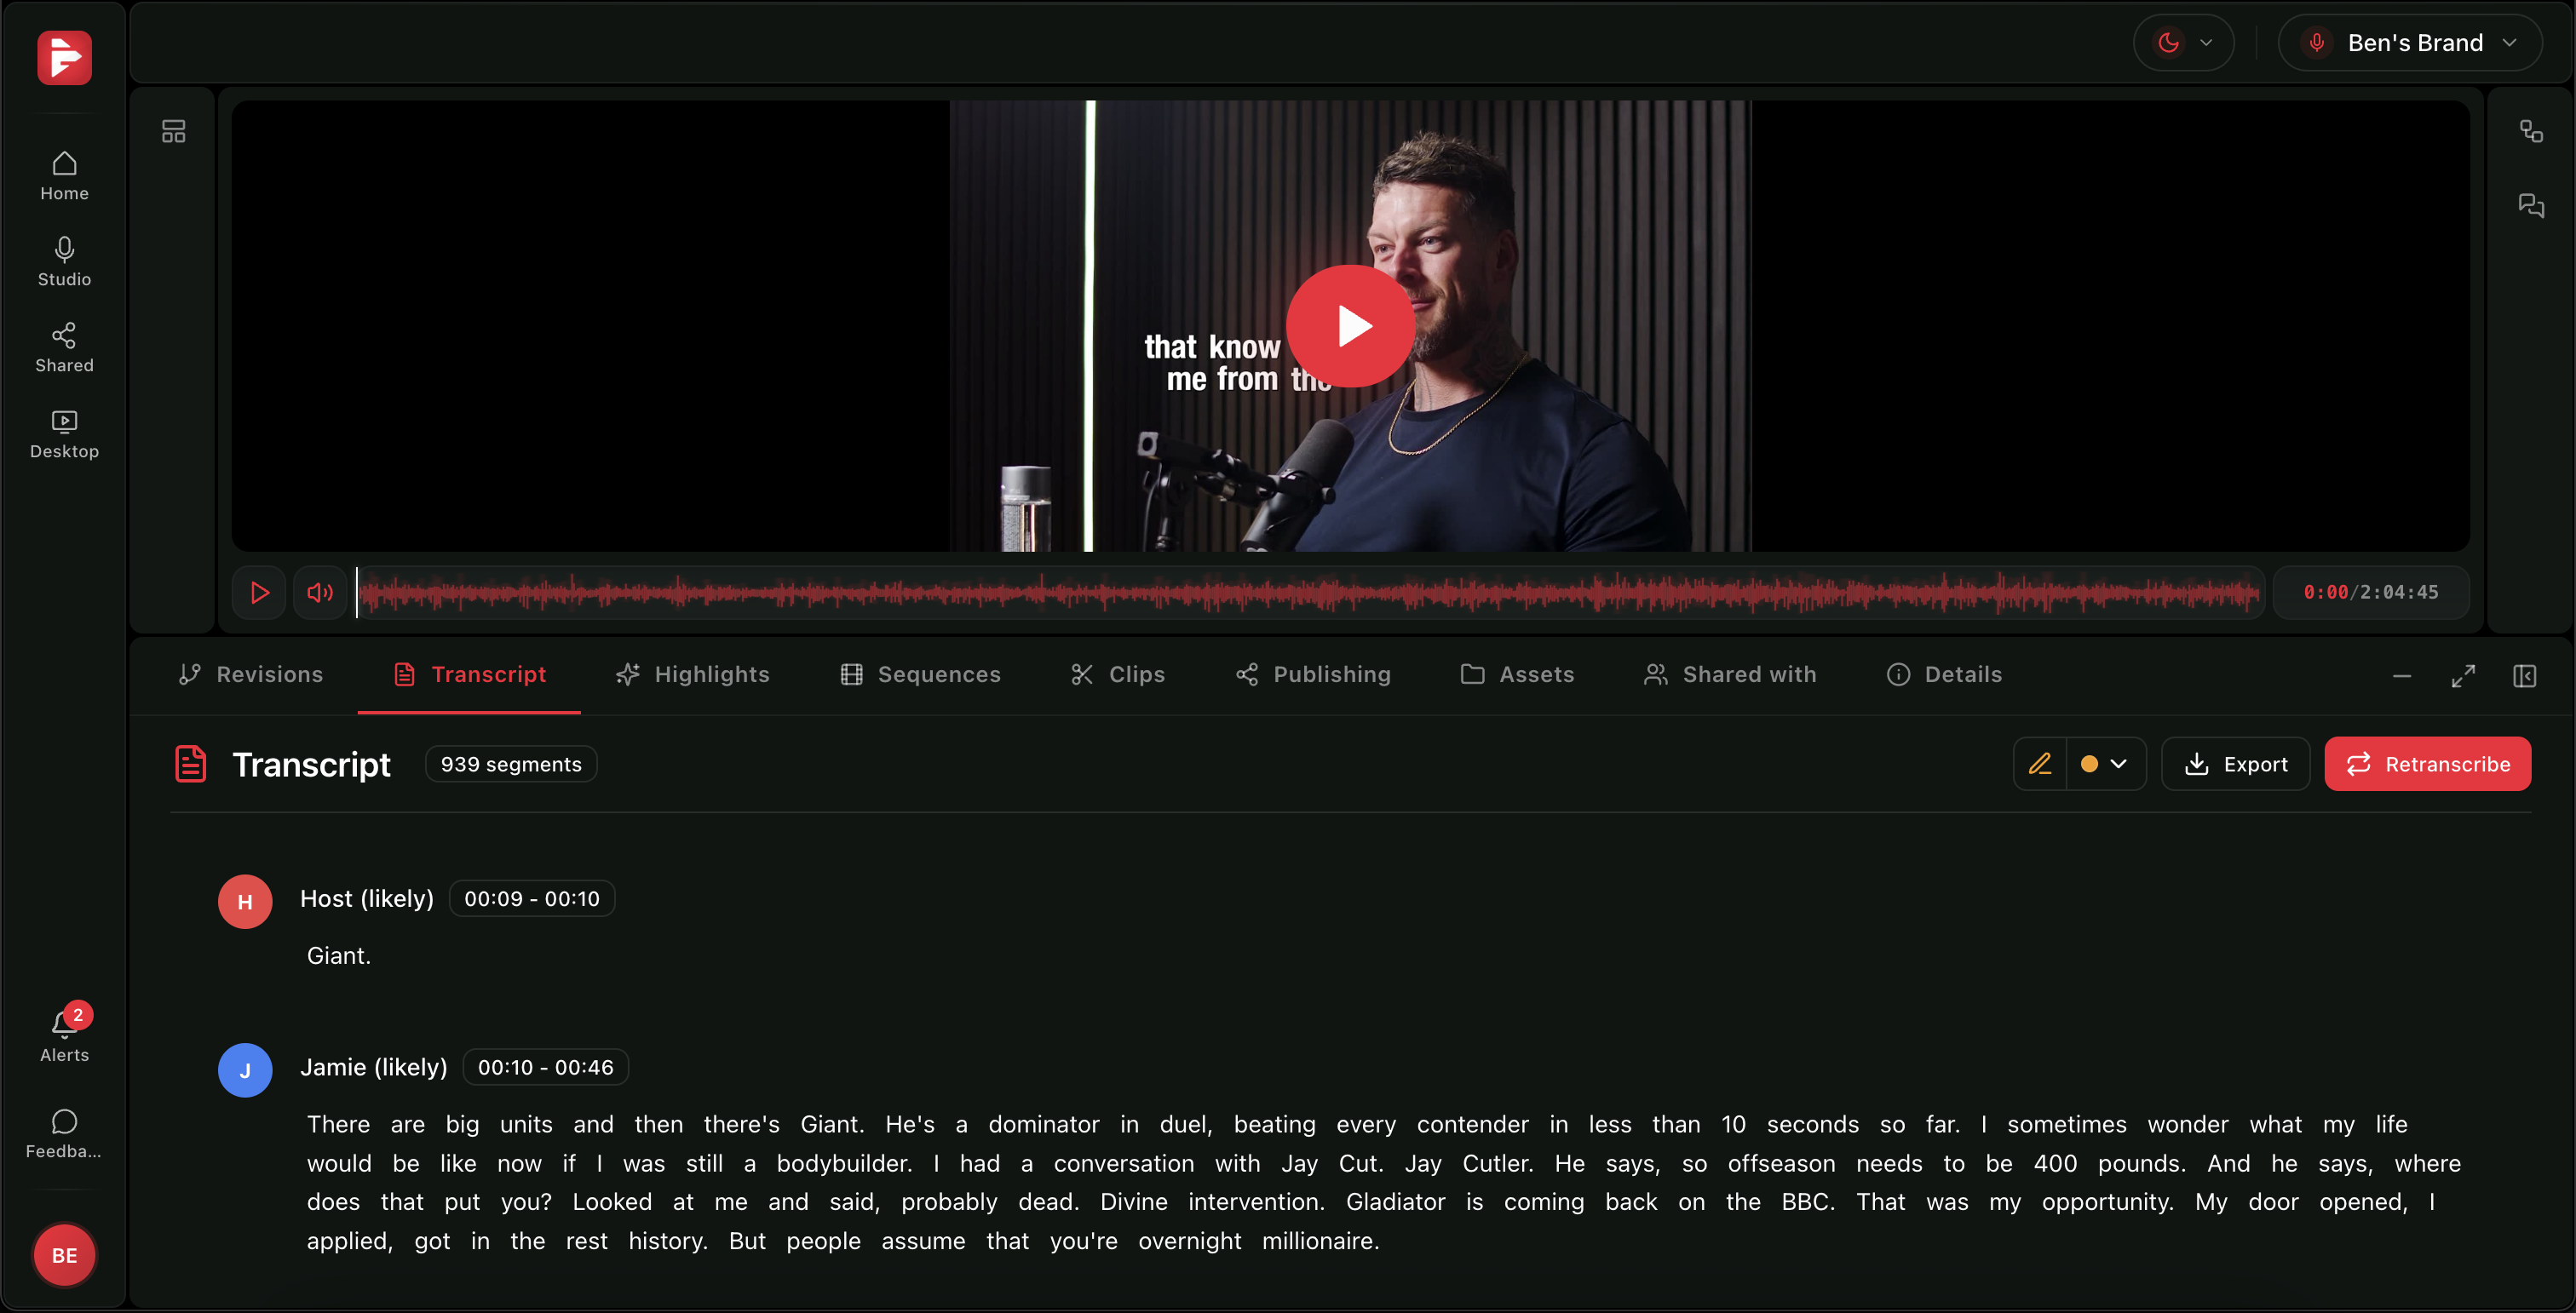
Task: Select the pencil edit icon near Export
Action: click(2041, 764)
